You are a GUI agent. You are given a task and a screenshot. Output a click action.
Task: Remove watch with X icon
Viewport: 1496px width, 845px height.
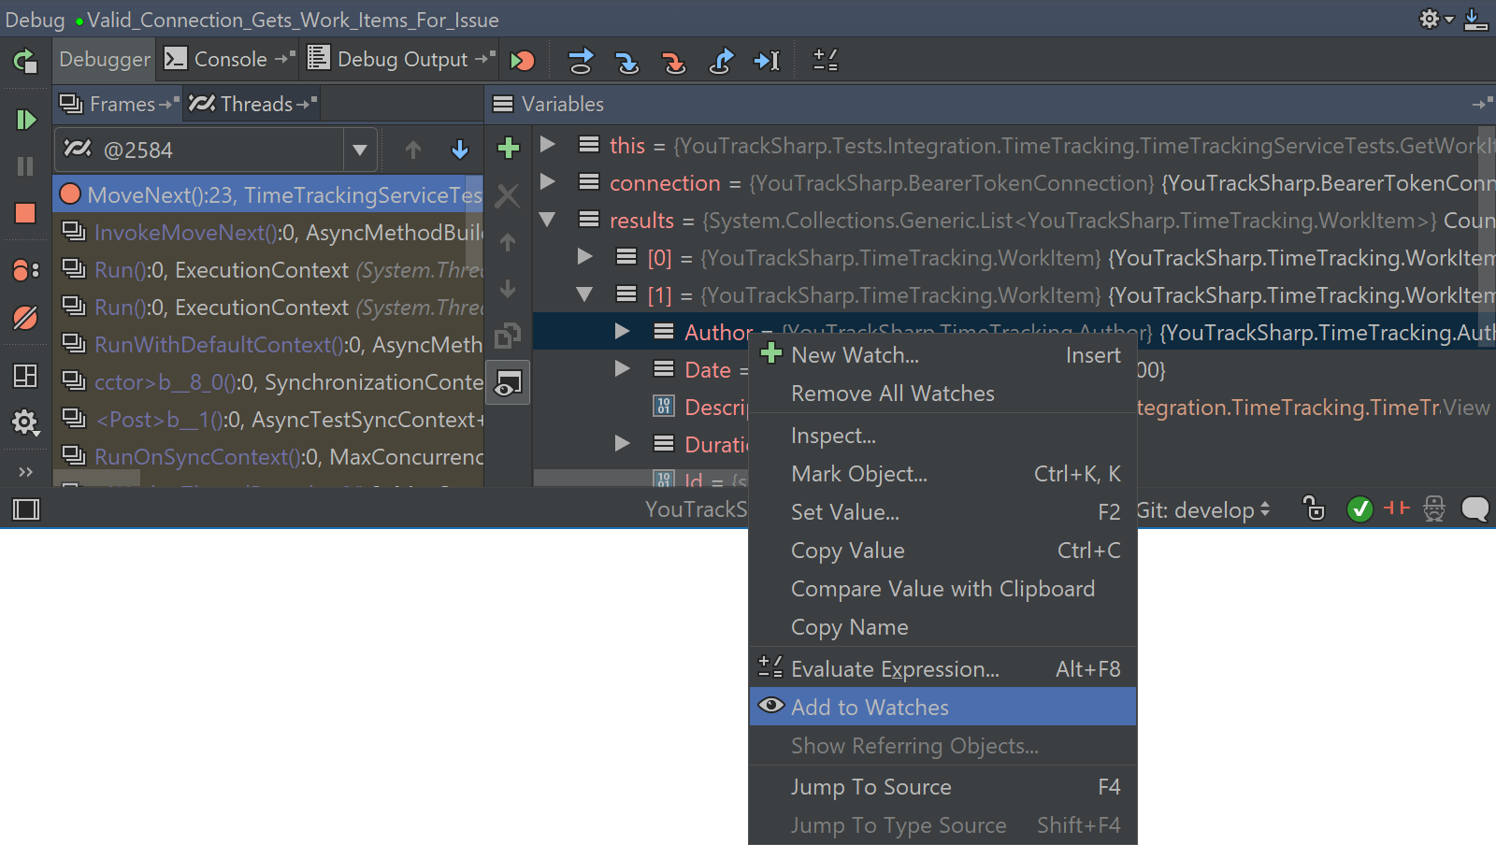point(508,195)
